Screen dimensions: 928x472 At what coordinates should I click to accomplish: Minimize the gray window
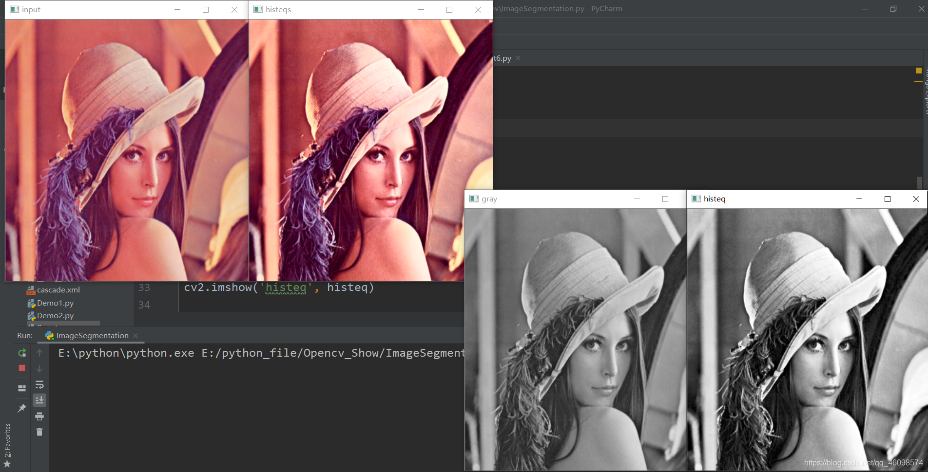(x=637, y=199)
